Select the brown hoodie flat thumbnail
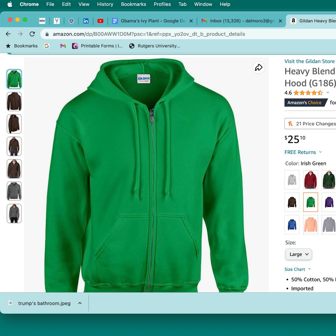Image resolution: width=336 pixels, height=336 pixels. tap(14, 102)
